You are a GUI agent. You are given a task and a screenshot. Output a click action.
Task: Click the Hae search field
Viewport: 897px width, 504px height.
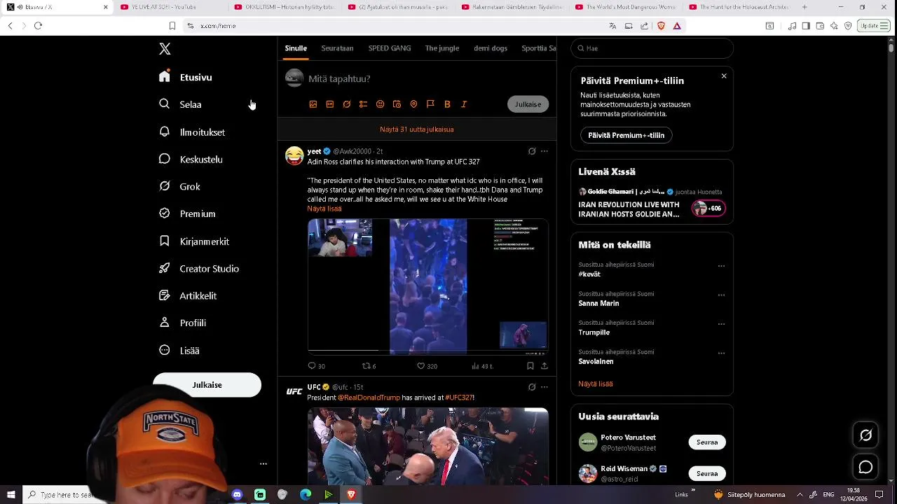652,48
